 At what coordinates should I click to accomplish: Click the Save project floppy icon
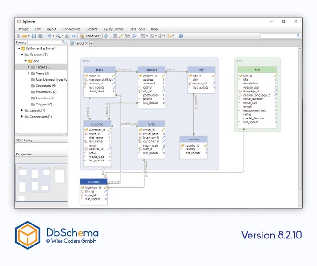34,36
